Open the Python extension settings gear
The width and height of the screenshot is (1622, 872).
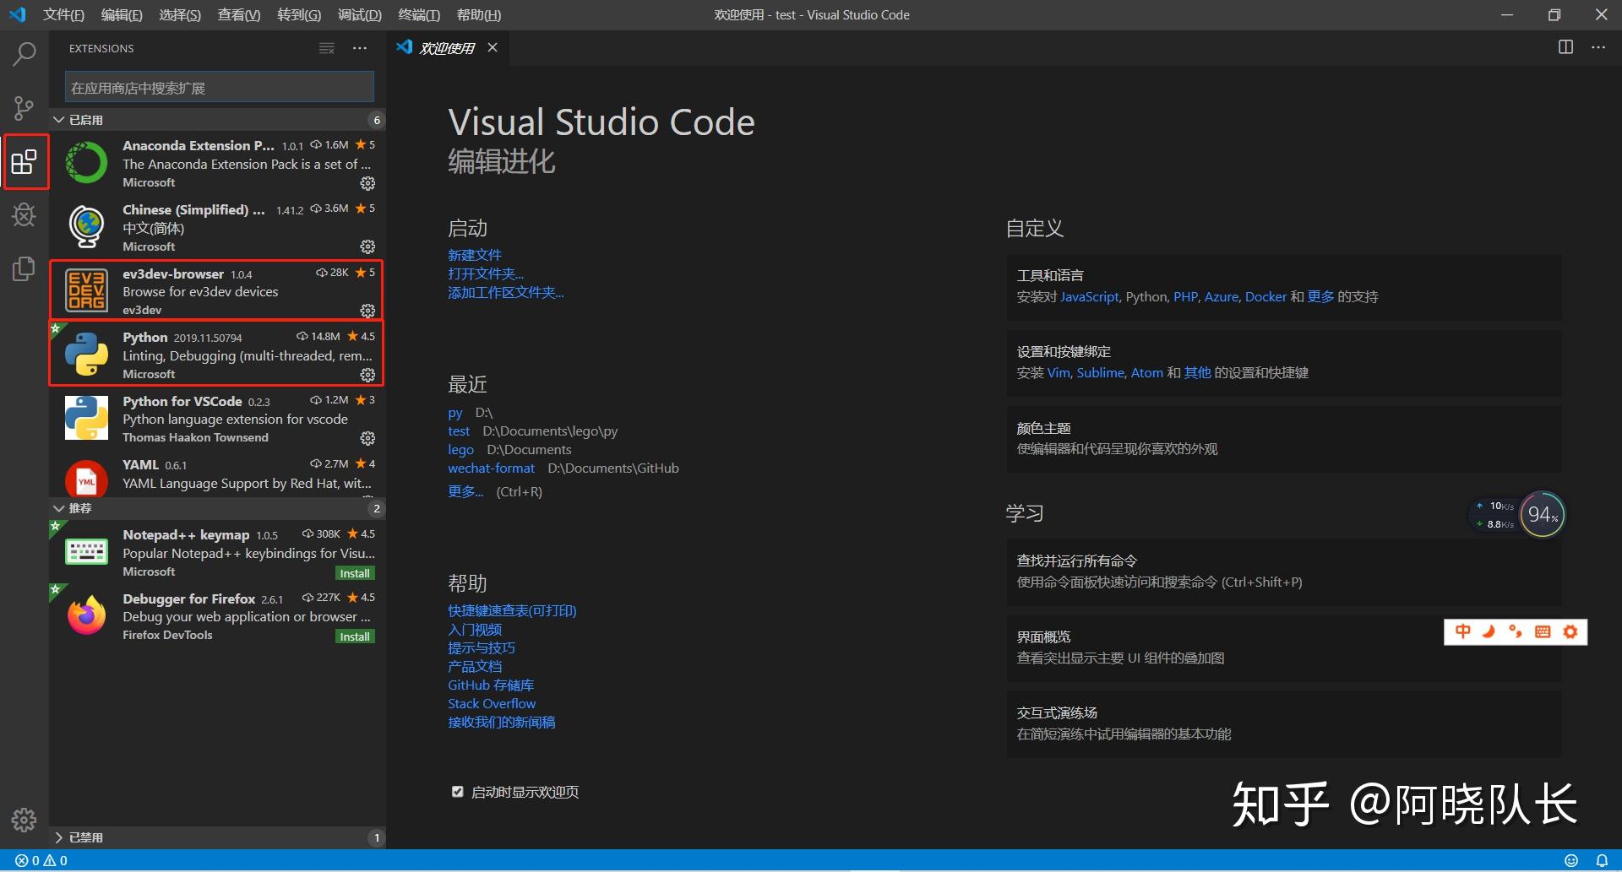367,376
